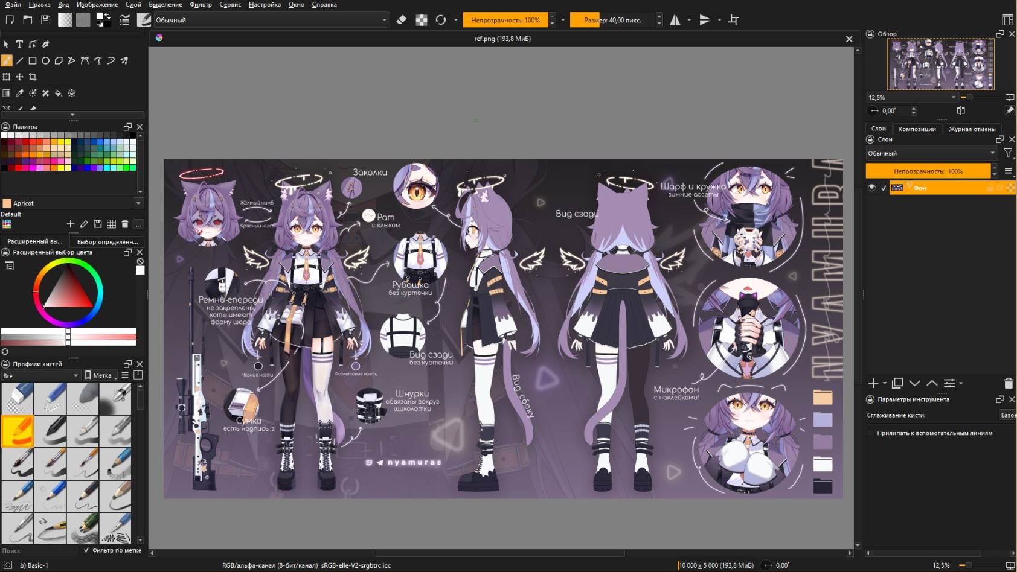Click the reload original preset icon

[x=441, y=20]
